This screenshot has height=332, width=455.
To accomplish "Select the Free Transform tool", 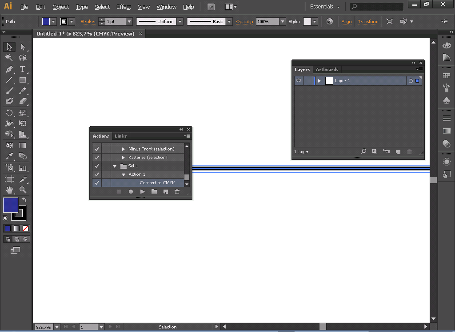I will click(23, 123).
